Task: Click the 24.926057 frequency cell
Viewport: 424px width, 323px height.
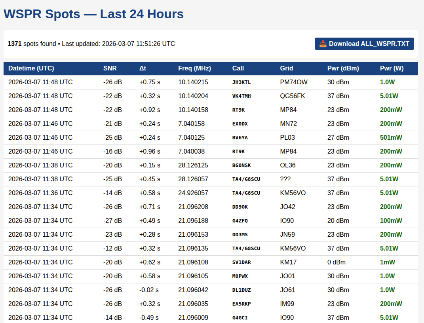Action: [193, 193]
